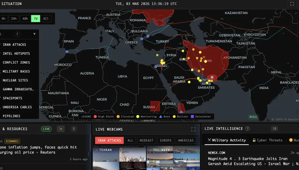Image resolution: width=299 pixels, height=170 pixels.
Task: Click the High Alert red legend dot
Action: pos(96,117)
